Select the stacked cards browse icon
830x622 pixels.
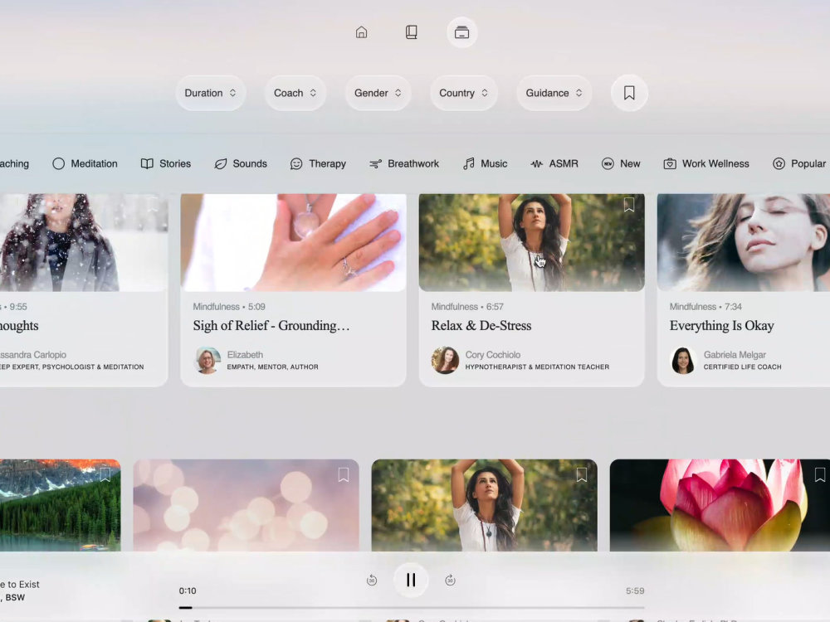(461, 32)
